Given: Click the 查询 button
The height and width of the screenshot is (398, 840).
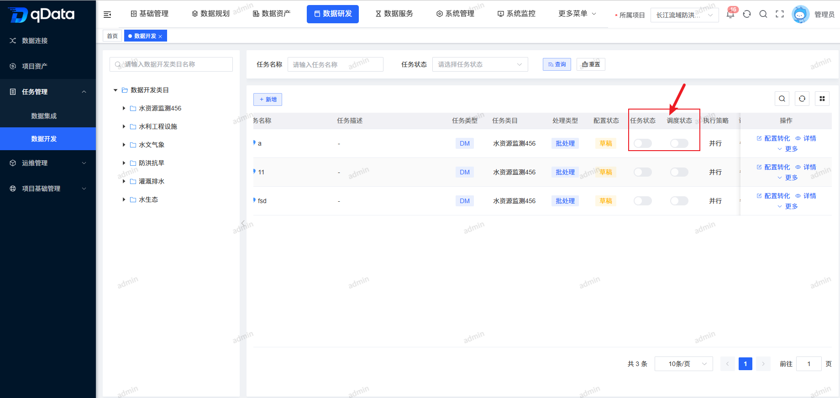Looking at the screenshot, I should (x=557, y=64).
